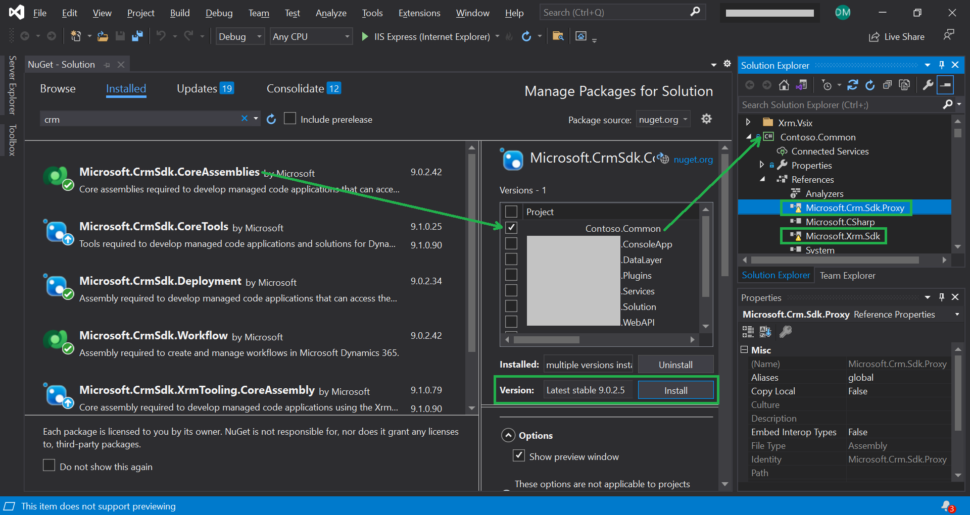
Task: Toggle the Show preview window checkbox
Action: click(518, 456)
